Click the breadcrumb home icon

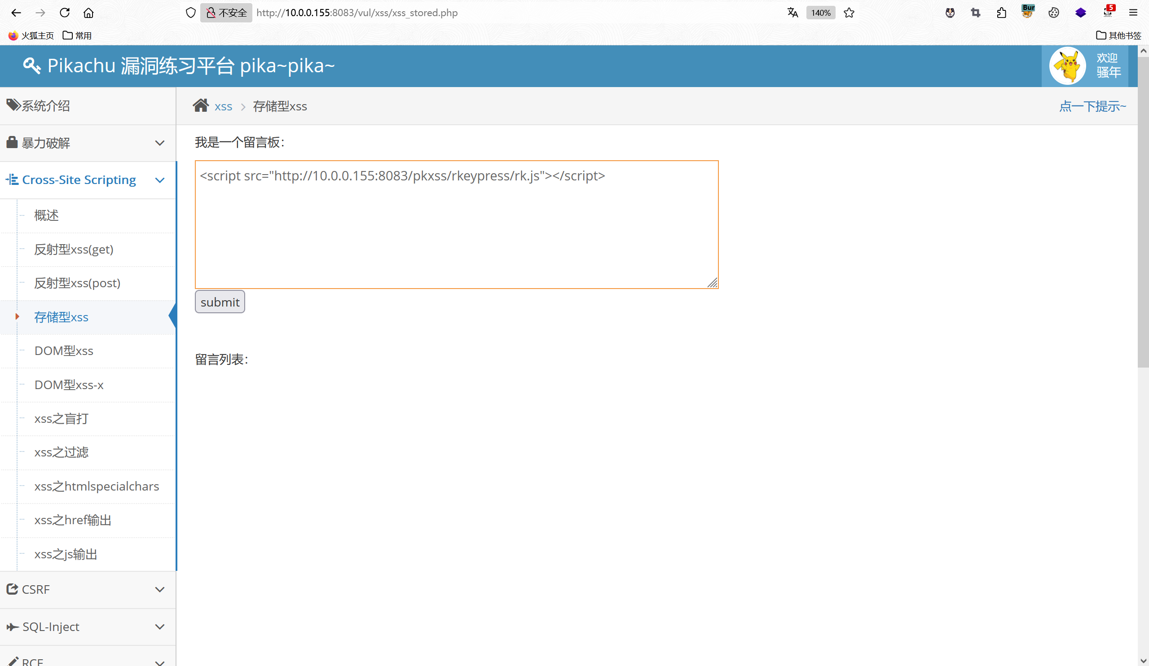(201, 106)
